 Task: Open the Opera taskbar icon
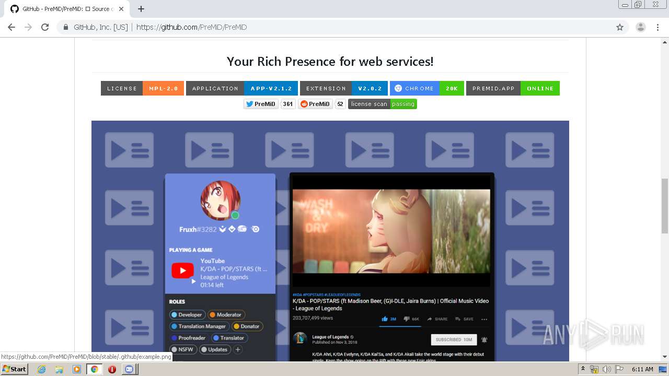(x=112, y=369)
